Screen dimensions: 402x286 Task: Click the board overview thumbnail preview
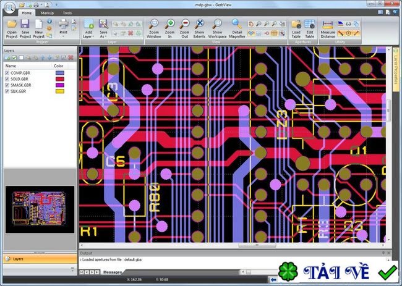tap(39, 209)
